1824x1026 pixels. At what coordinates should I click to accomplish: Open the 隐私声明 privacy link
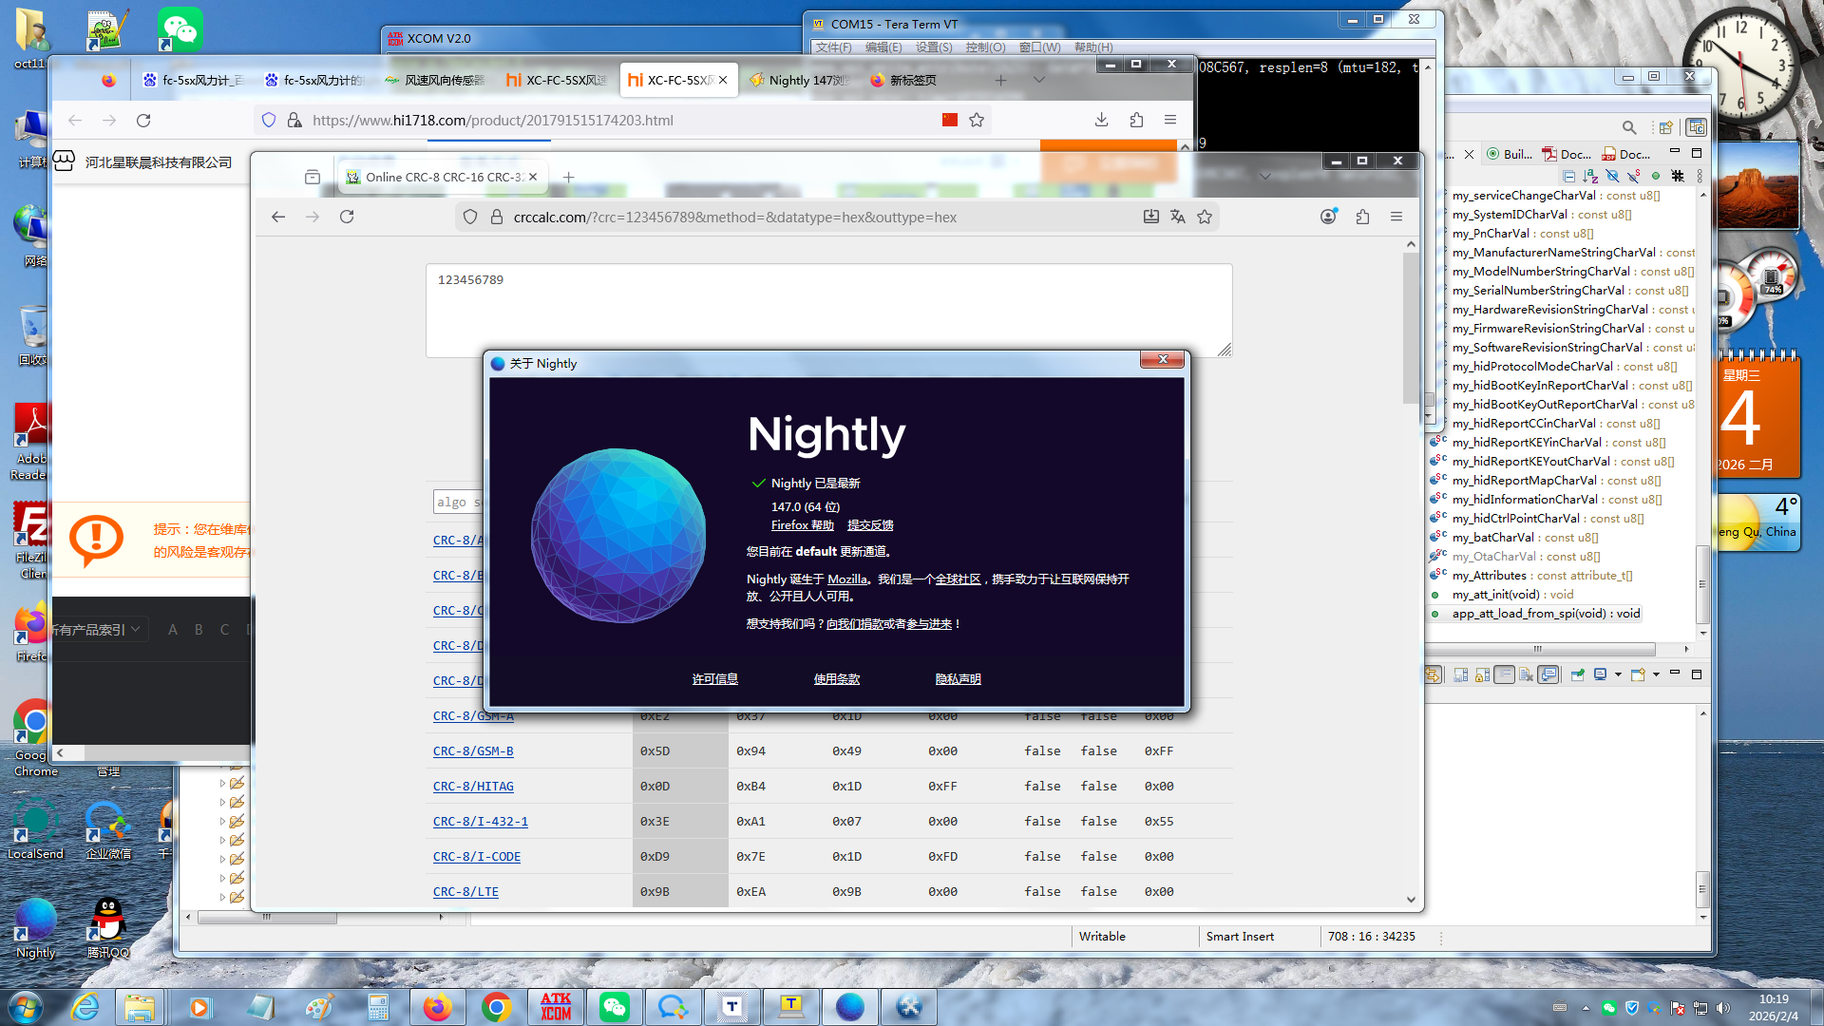coord(958,678)
